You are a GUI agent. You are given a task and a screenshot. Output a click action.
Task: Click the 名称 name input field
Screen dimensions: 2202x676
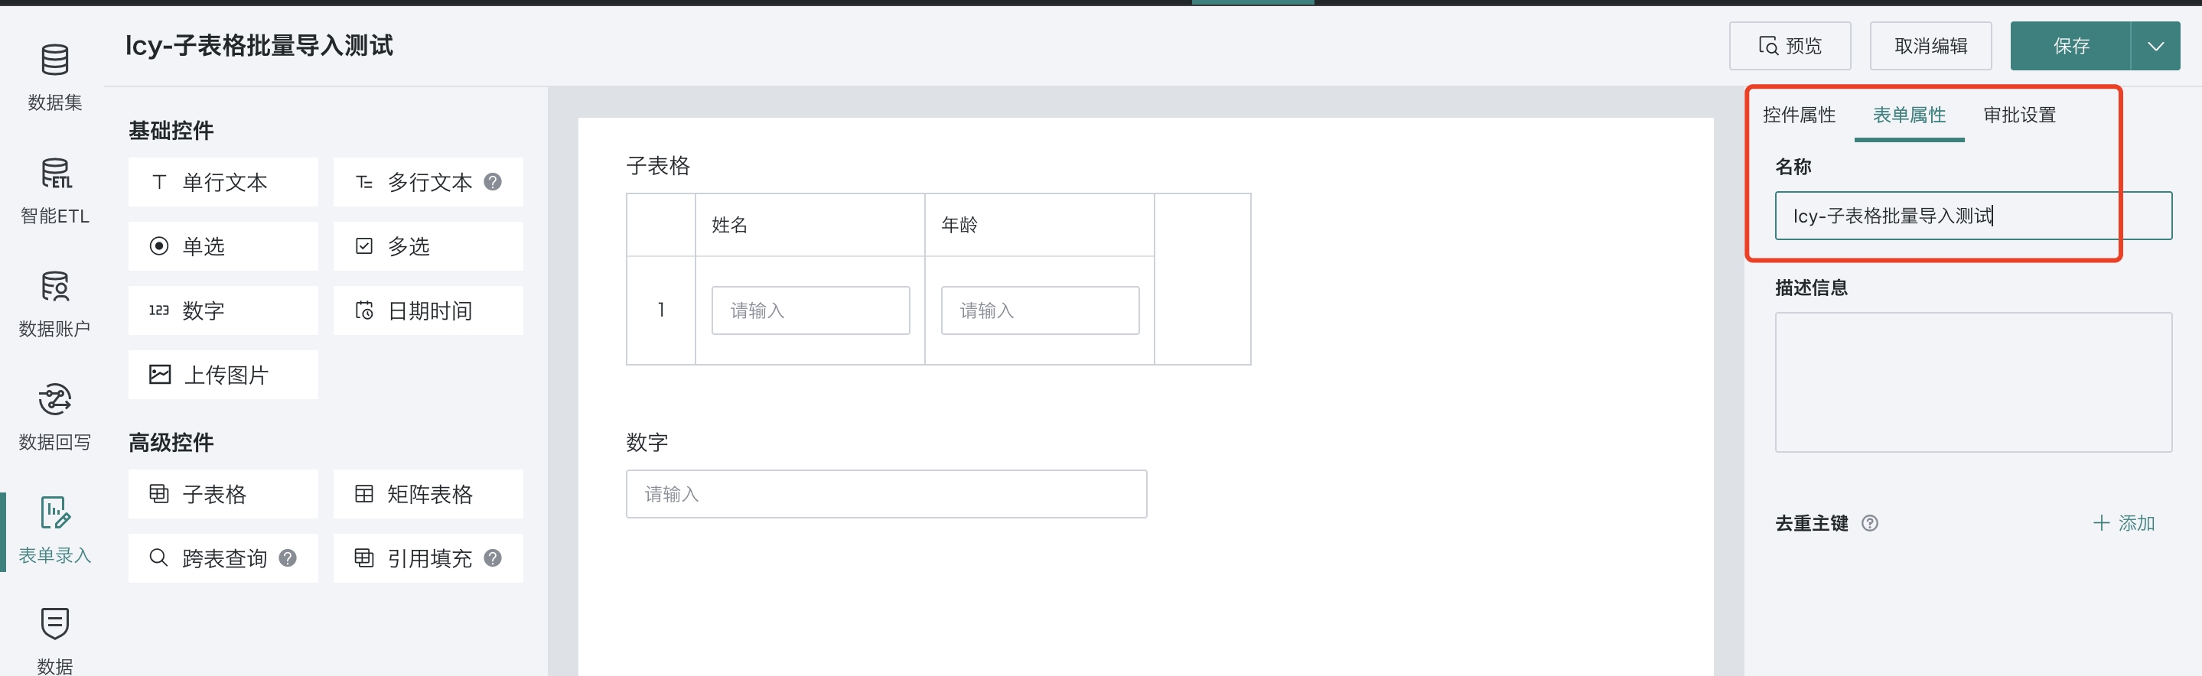click(1973, 216)
